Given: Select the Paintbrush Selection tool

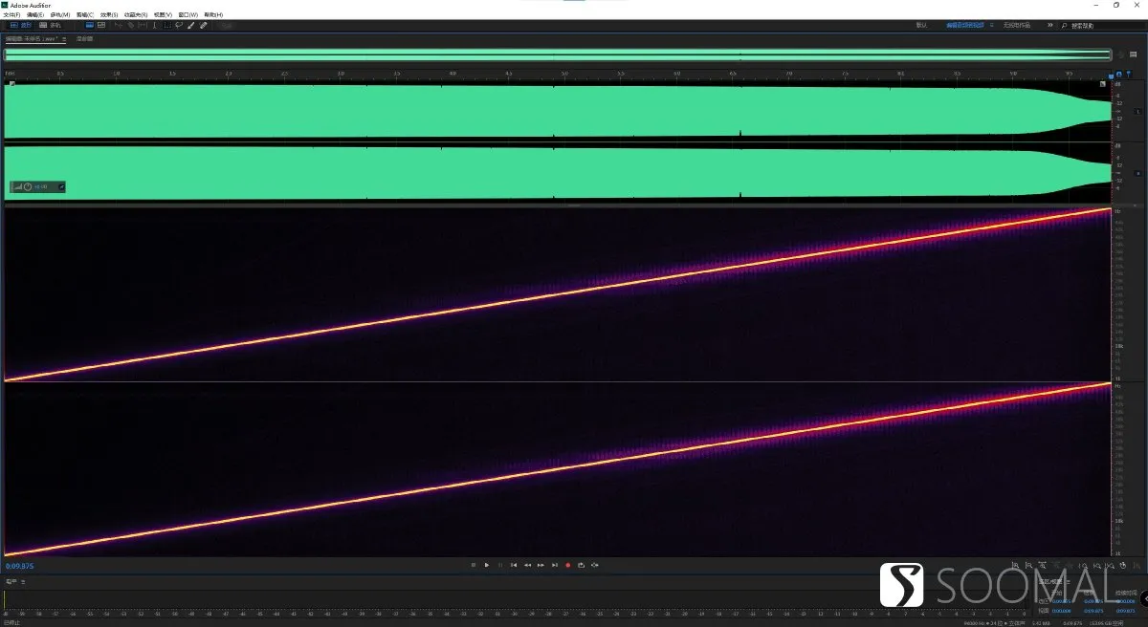Looking at the screenshot, I should point(191,25).
